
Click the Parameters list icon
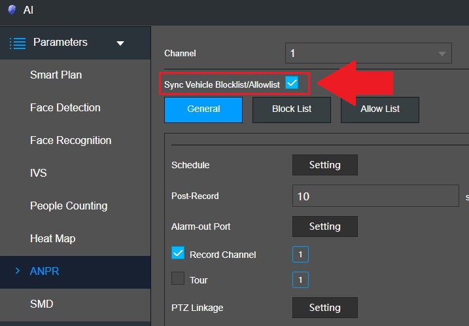[18, 43]
